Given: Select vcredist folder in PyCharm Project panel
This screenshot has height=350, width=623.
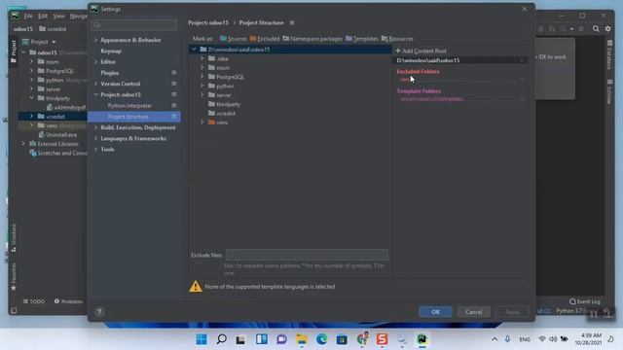Looking at the screenshot, I should pyautogui.click(x=55, y=117).
